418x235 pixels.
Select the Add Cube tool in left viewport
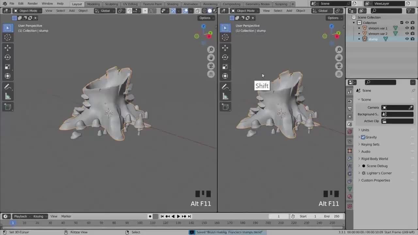coord(8,107)
